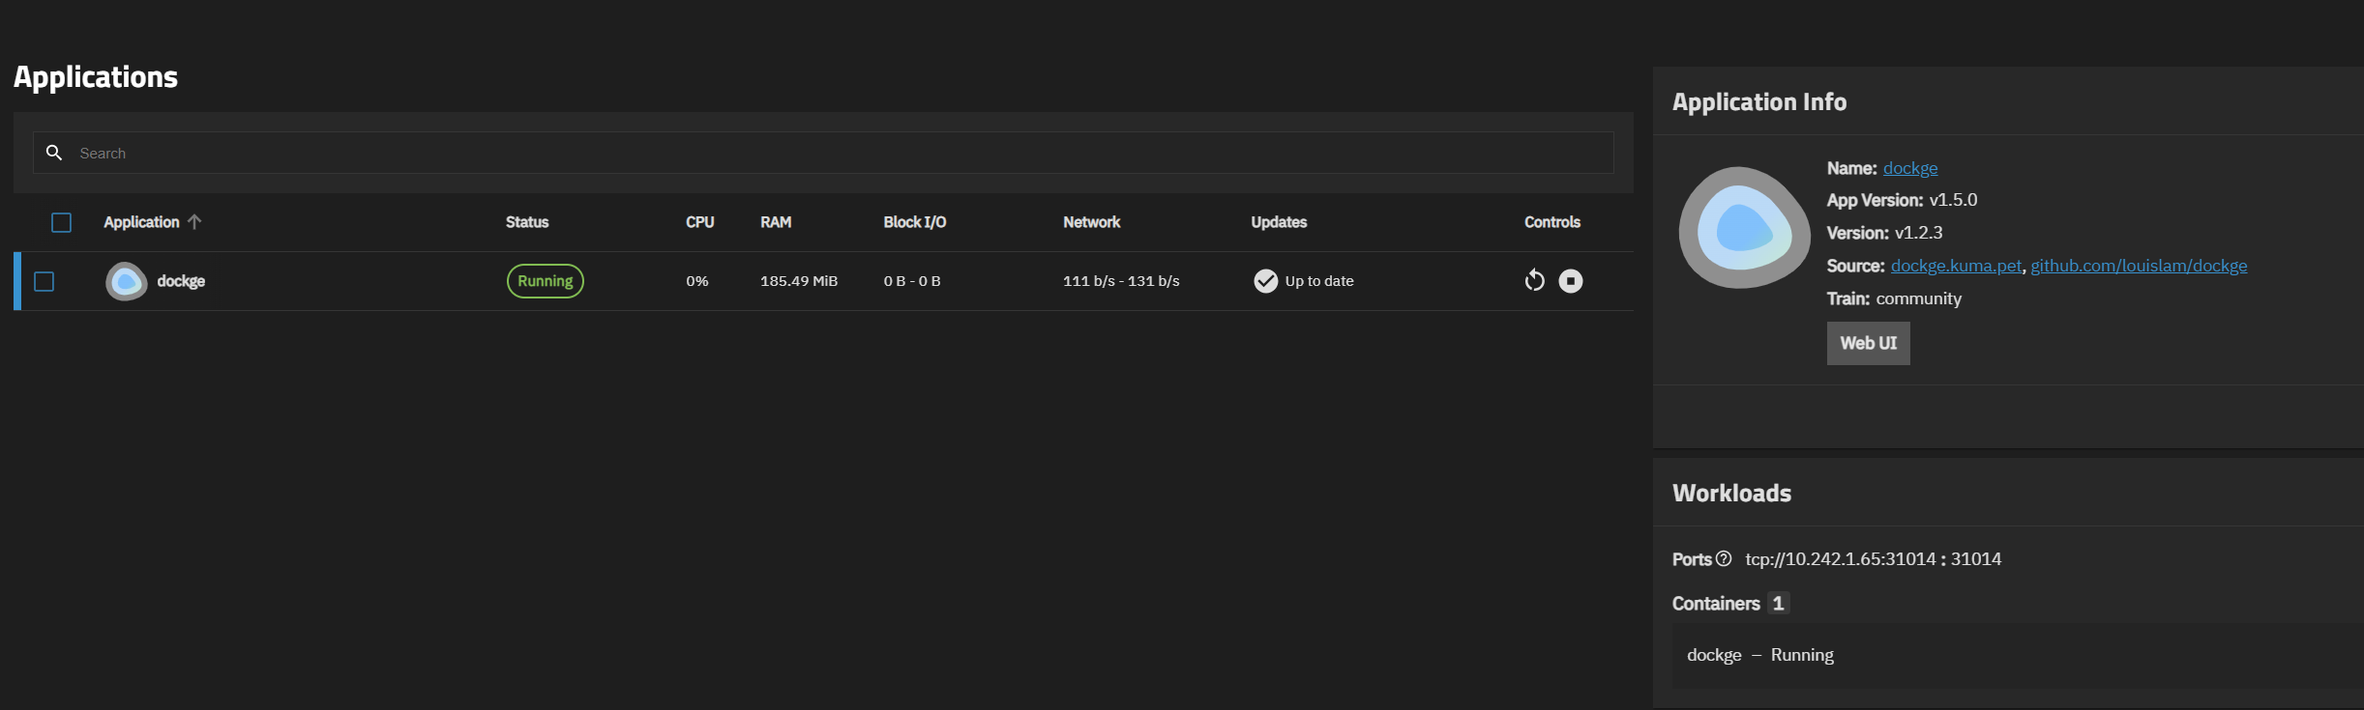Click App Version v1.5.0 text
The image size is (2364, 710).
(x=1902, y=200)
